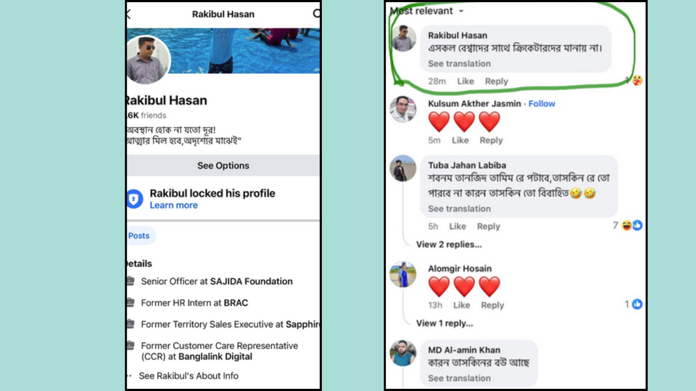696x391 pixels.
Task: Select the Posts tab
Action: (x=140, y=236)
